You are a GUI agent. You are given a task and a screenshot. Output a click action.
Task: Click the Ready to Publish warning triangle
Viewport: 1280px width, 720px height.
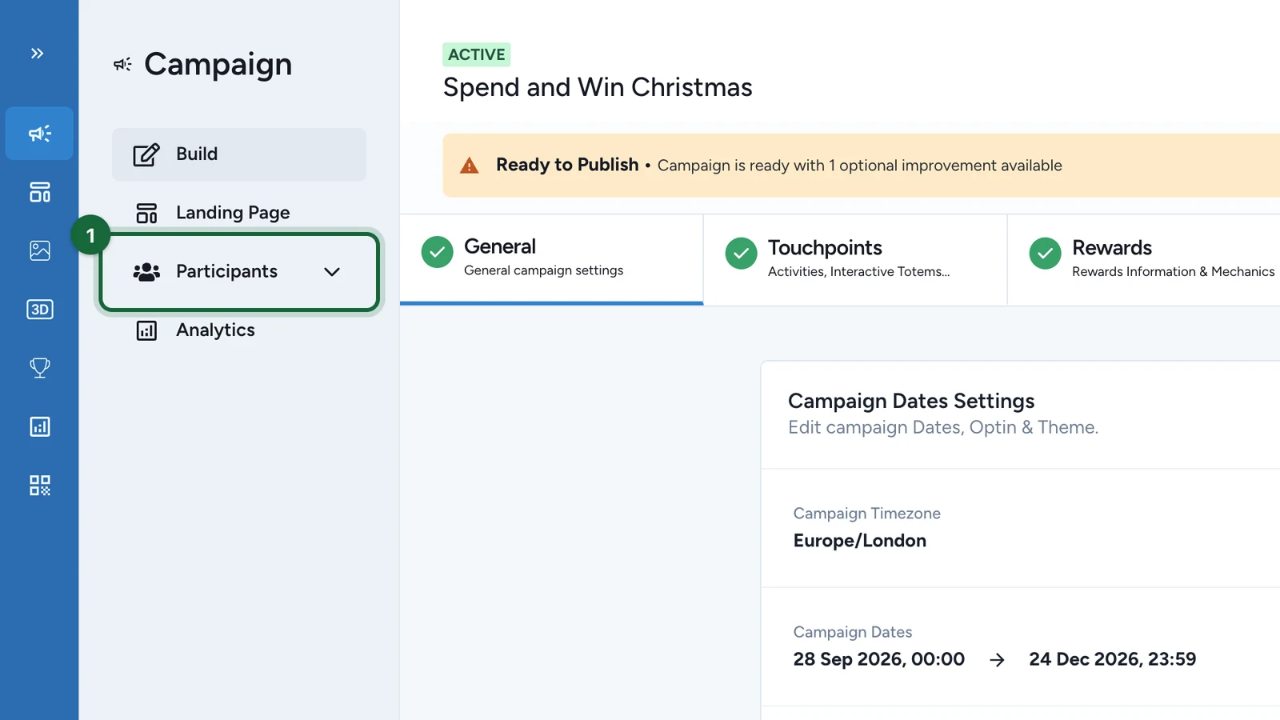[470, 166]
